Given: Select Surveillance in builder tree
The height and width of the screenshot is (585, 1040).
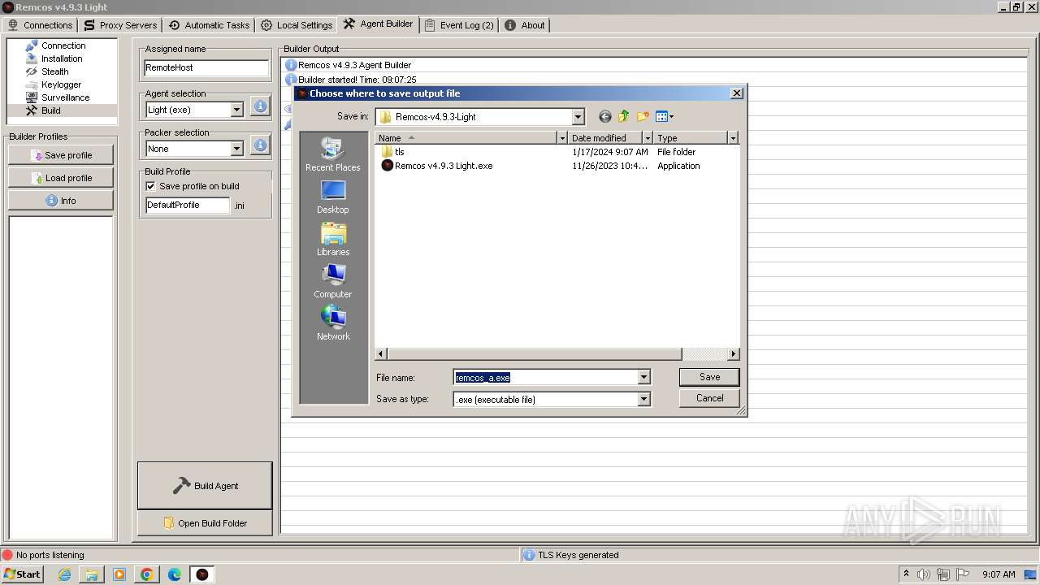Looking at the screenshot, I should click(65, 97).
